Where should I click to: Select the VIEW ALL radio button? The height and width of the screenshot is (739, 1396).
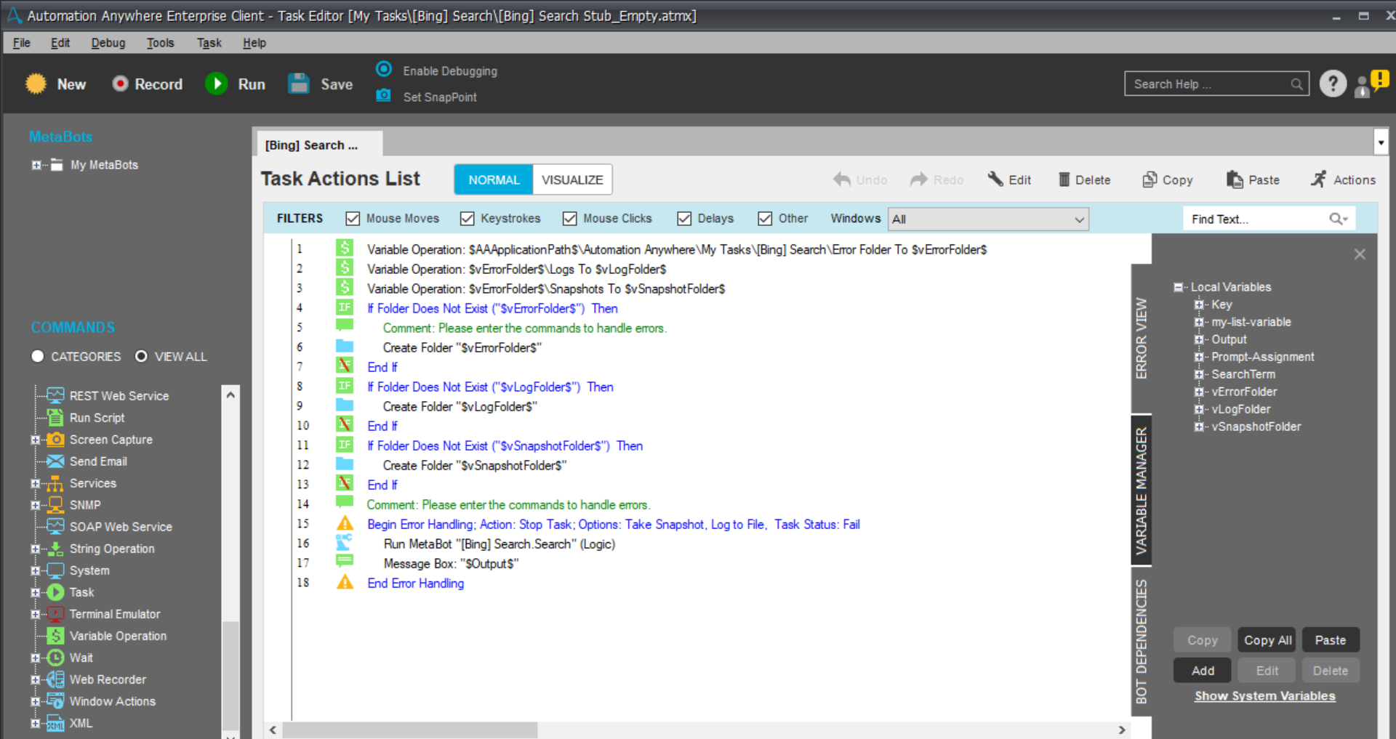tap(141, 356)
